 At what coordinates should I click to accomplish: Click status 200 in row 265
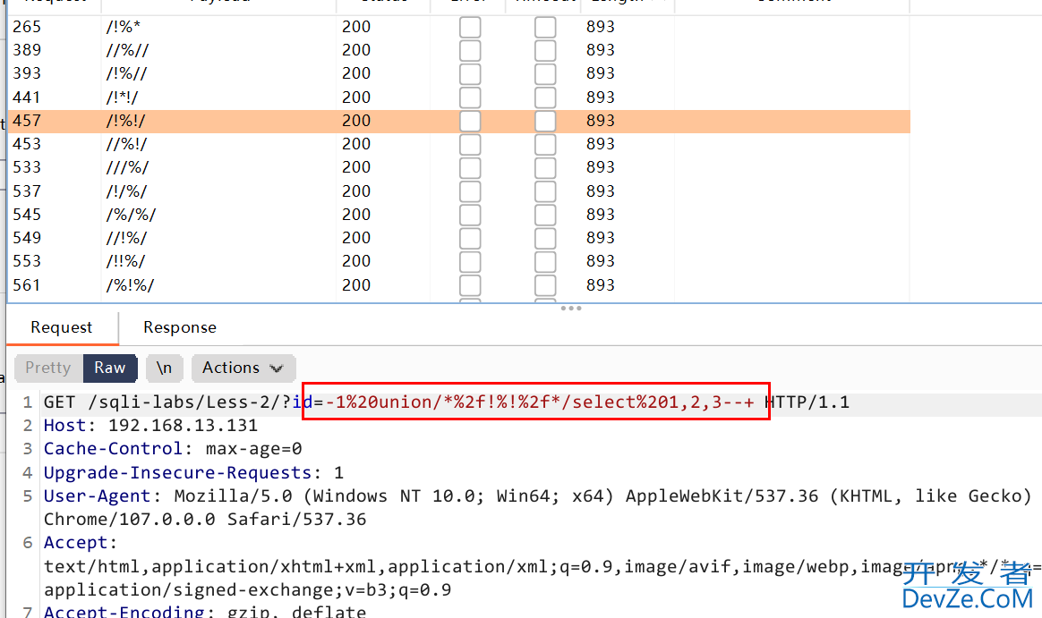(x=356, y=27)
